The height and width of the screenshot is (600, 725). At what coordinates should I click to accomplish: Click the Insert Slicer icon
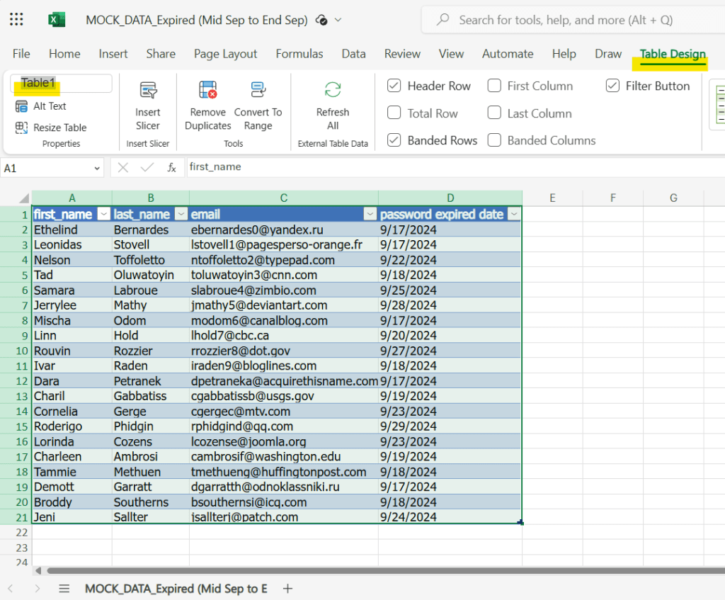(148, 91)
